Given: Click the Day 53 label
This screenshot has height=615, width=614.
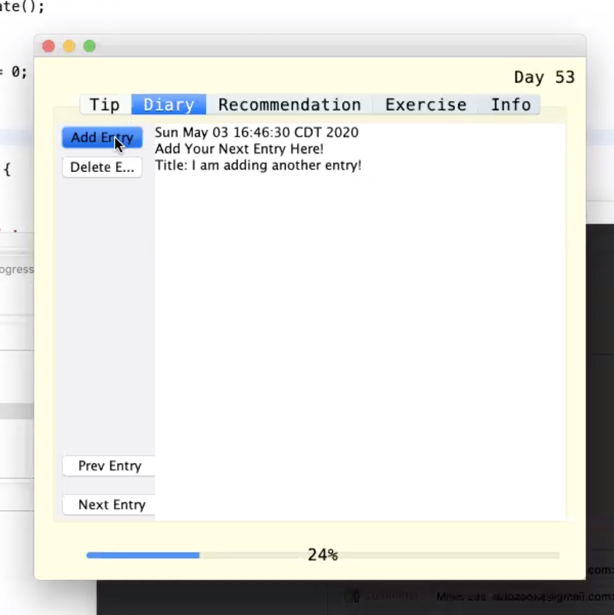Looking at the screenshot, I should pyautogui.click(x=544, y=77).
